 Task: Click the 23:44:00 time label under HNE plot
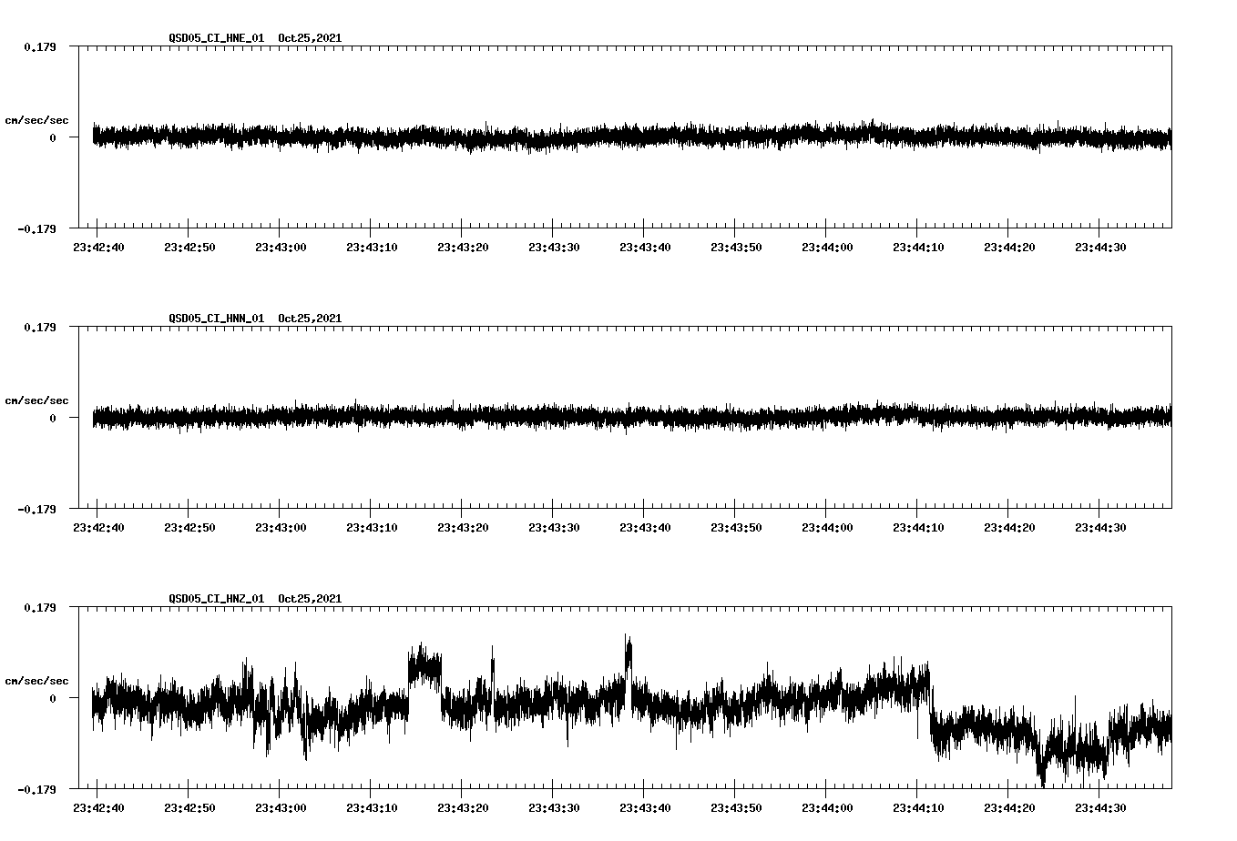(827, 247)
